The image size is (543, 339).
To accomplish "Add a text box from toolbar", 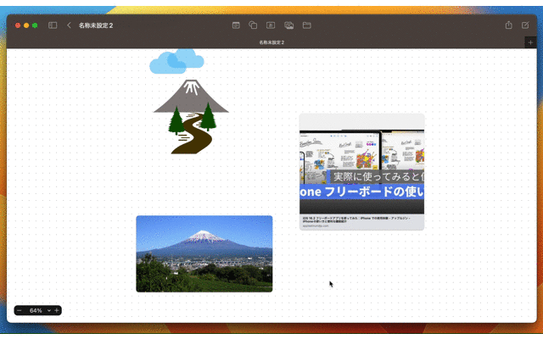I will click(x=271, y=25).
